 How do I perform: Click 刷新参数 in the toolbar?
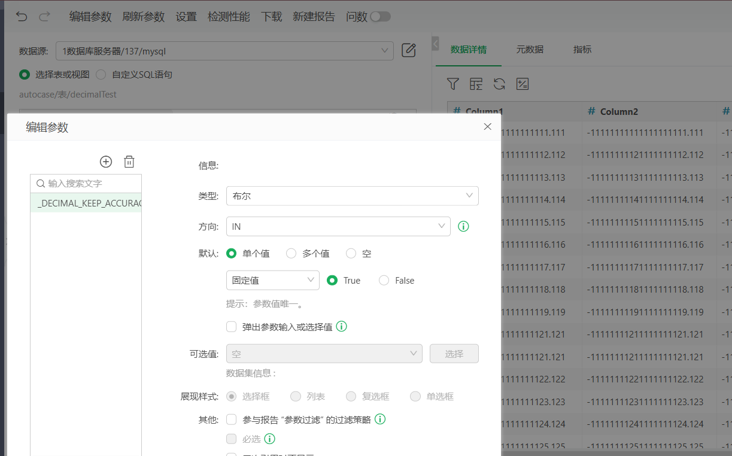pyautogui.click(x=143, y=17)
